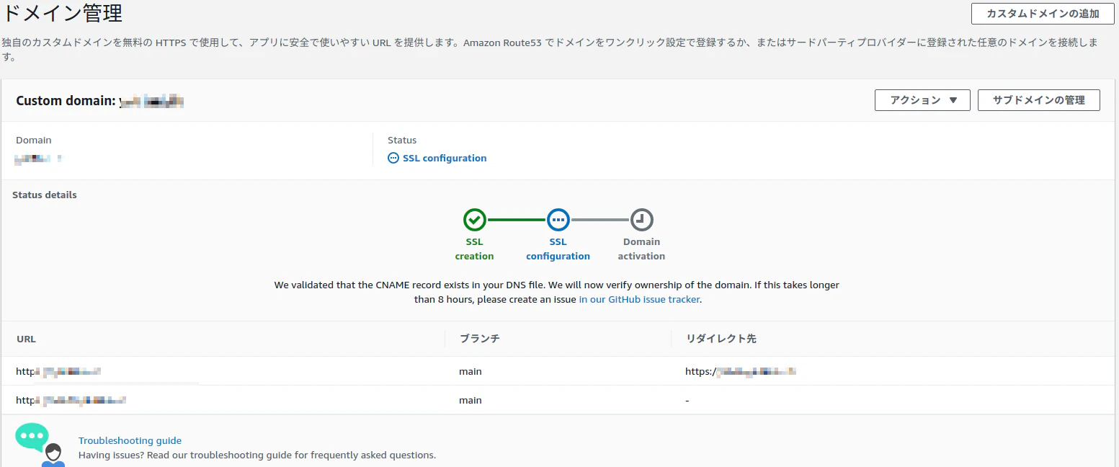Click the first row's URL

[58, 372]
